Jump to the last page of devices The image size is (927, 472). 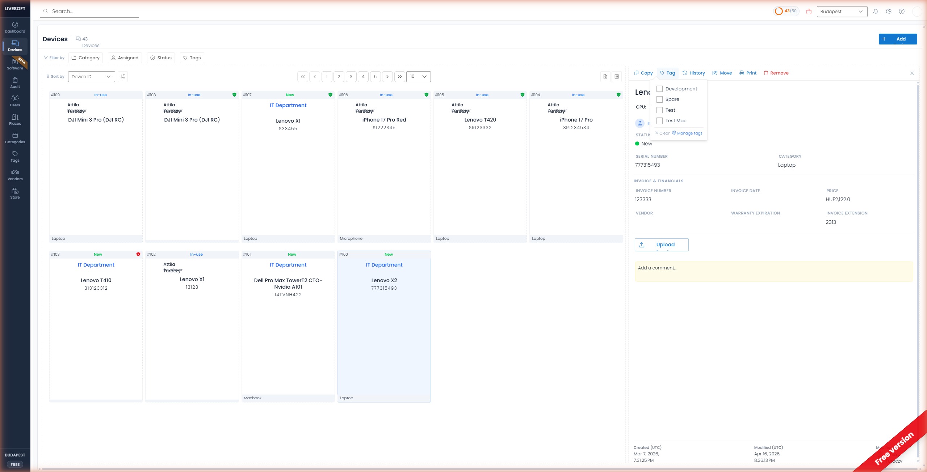[399, 76]
